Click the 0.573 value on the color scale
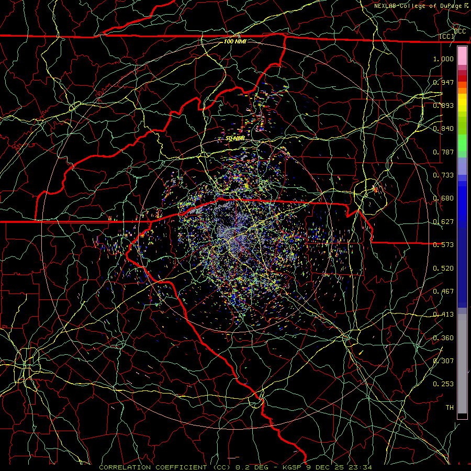Screen dimensions: 471x471 tap(443, 245)
